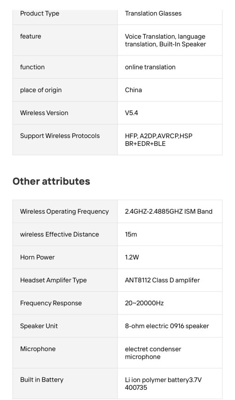This screenshot has height=400, width=235.
Task: Select the Product Type attribute label
Action: pyautogui.click(x=39, y=14)
